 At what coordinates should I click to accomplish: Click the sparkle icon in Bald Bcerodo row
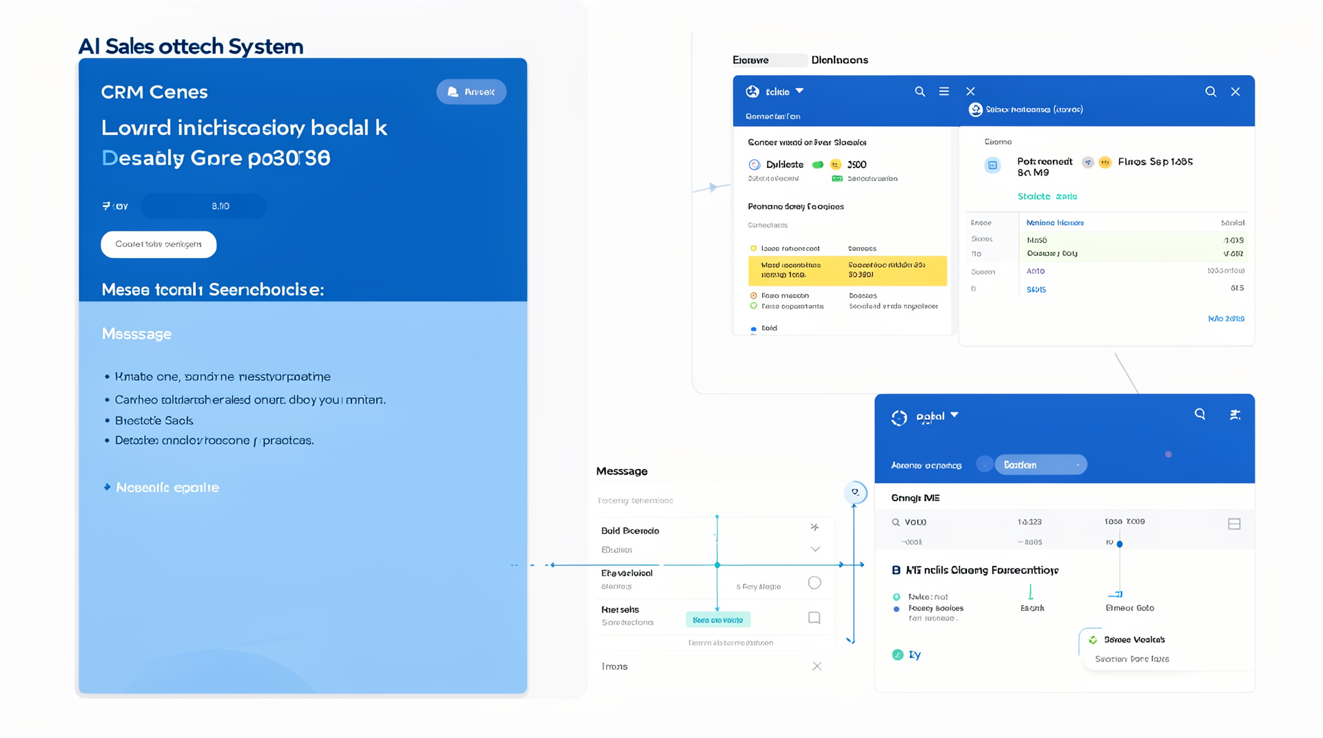click(x=814, y=527)
